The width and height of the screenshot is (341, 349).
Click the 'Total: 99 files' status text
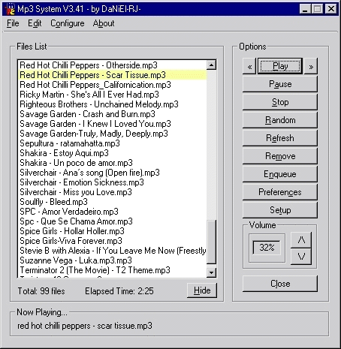coord(41,291)
